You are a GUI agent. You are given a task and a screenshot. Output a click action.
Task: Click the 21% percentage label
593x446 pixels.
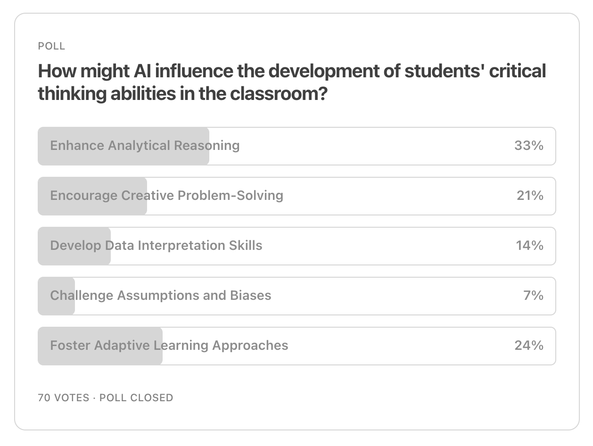(x=528, y=196)
